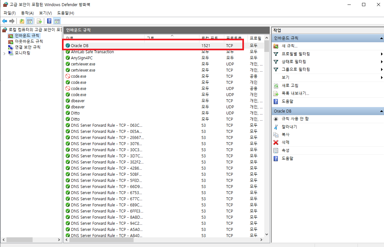Open 프로필별 필터링 submenu in actions
This screenshot has height=247, width=384.
328,54
